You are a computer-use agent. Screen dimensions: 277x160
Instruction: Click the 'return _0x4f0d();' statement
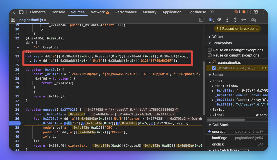pyautogui.click(x=50, y=96)
